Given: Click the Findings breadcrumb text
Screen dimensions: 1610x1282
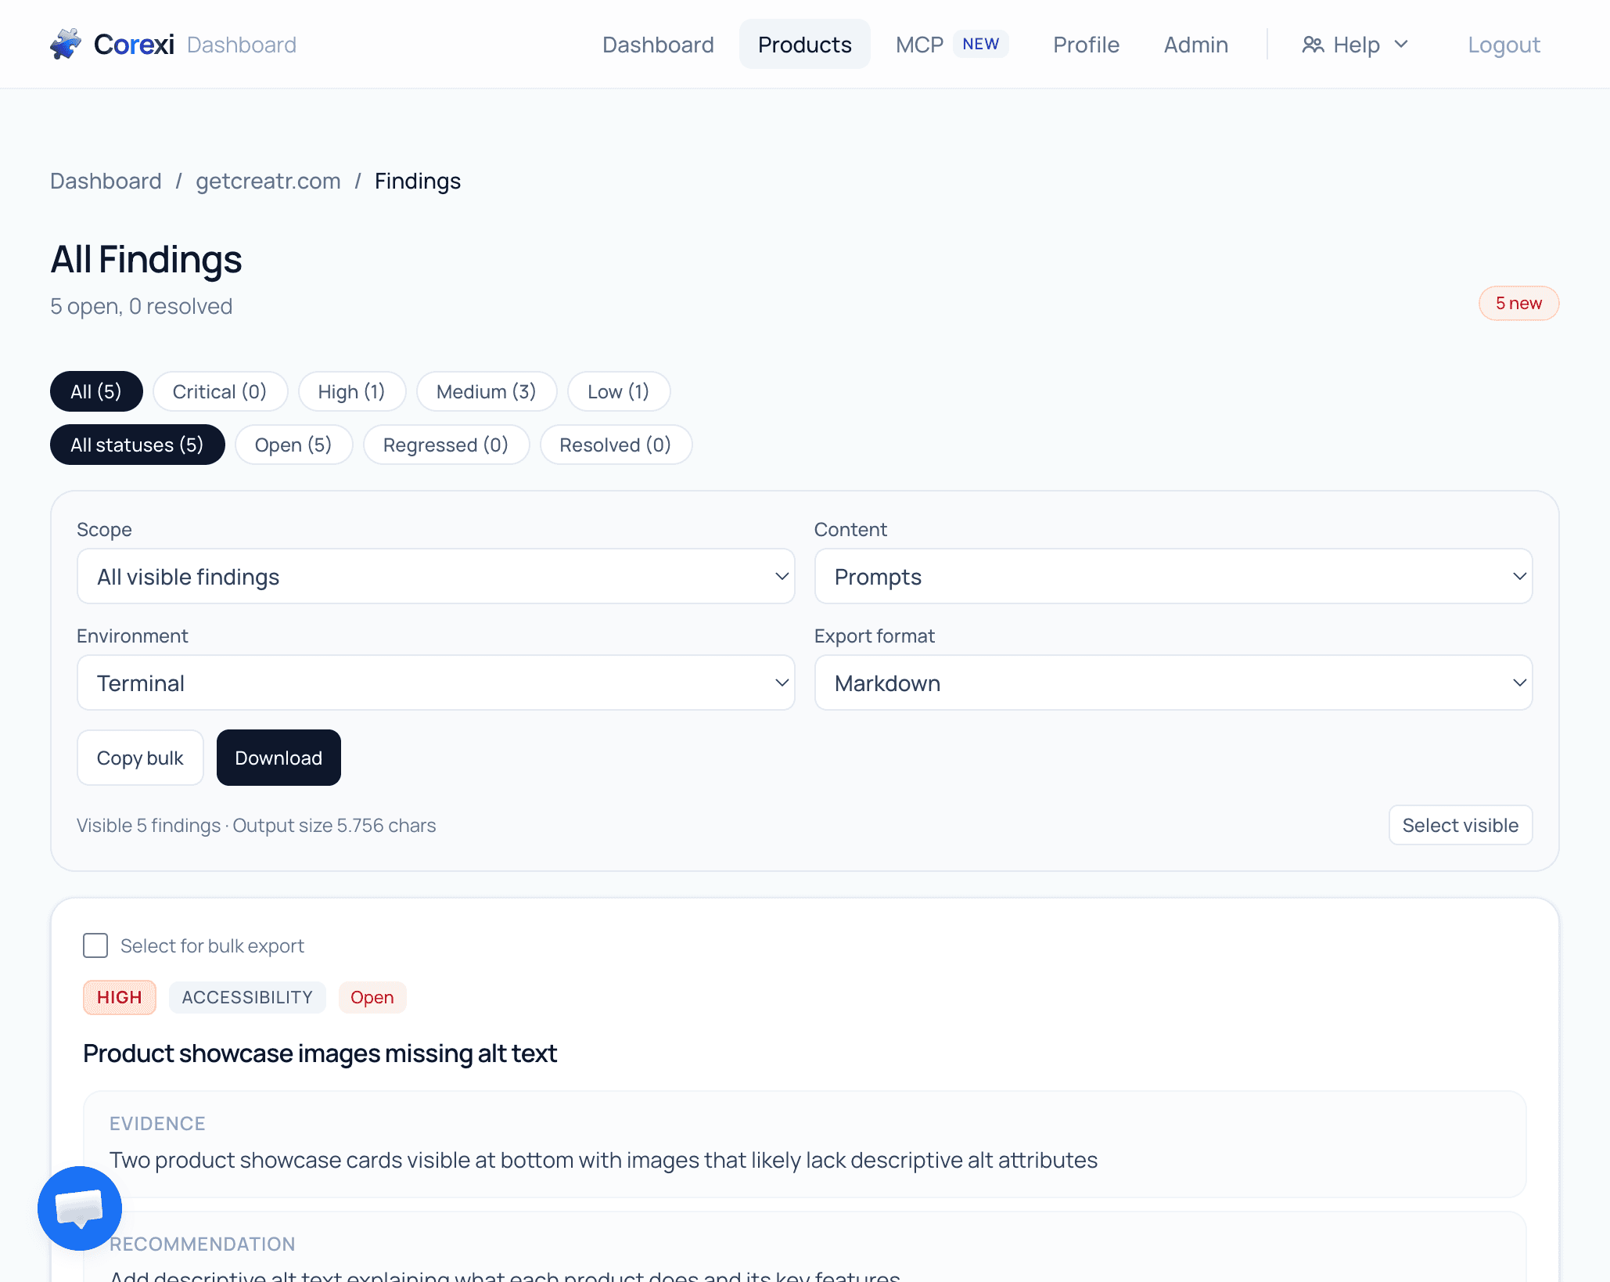Looking at the screenshot, I should [x=418, y=181].
